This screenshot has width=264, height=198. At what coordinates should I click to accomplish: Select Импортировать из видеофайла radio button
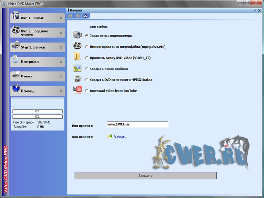click(87, 47)
